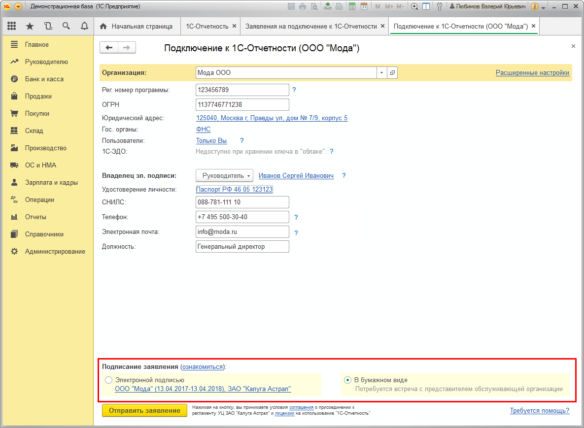Select В бумажном виде radio option

coord(347,380)
